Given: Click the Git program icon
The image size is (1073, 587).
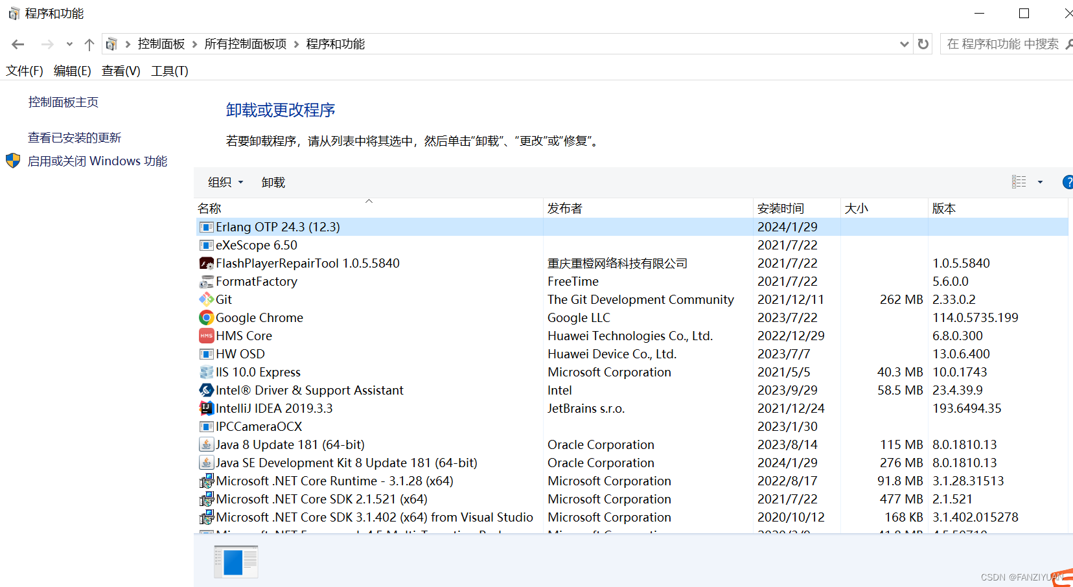Looking at the screenshot, I should [x=207, y=299].
